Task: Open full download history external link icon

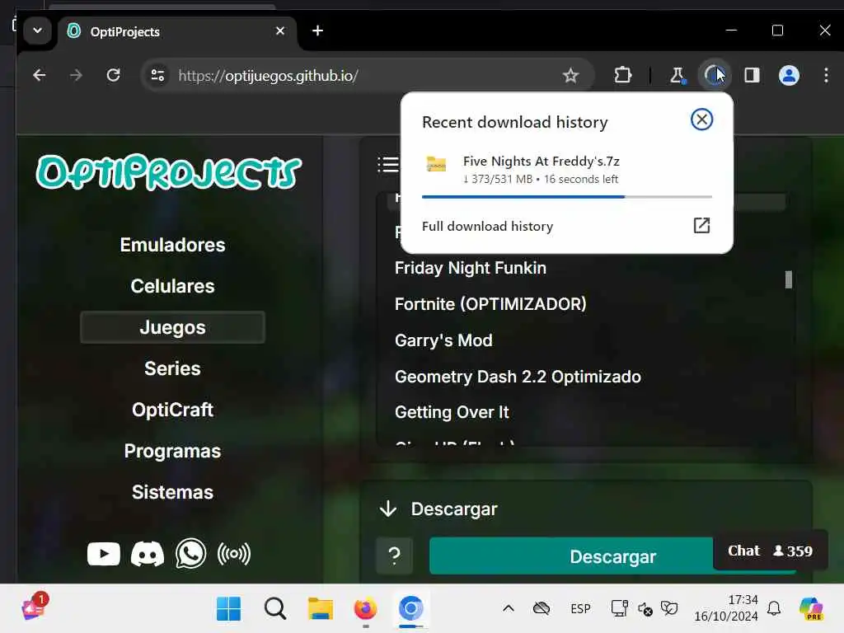Action: coord(701,225)
